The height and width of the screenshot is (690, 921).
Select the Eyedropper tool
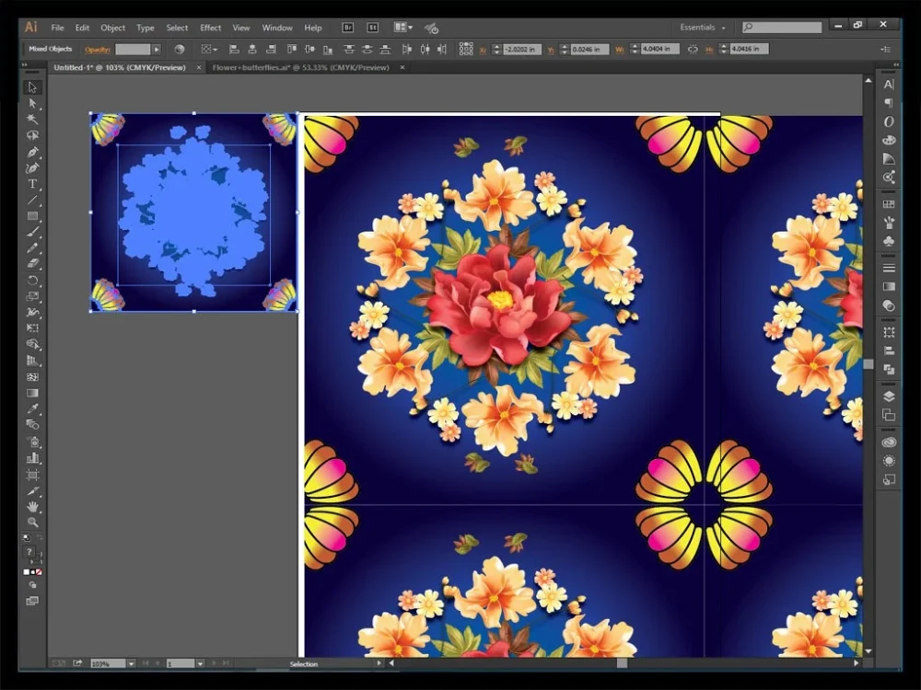coord(32,409)
